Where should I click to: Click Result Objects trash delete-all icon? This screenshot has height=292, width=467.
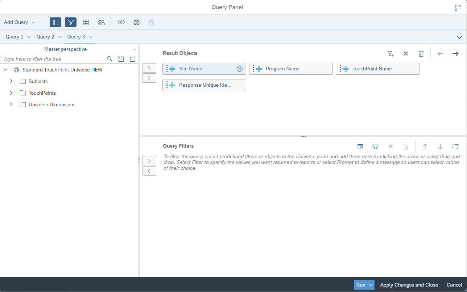point(421,54)
